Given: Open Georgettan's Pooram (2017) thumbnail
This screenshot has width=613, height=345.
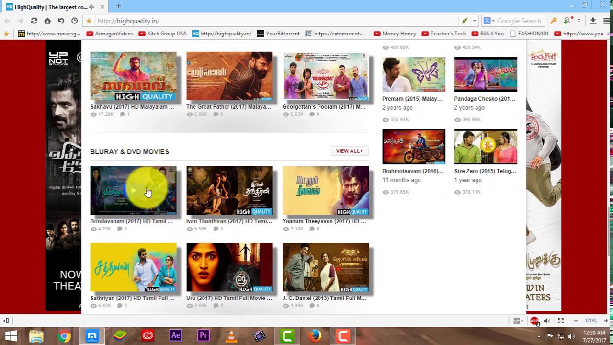Looking at the screenshot, I should [326, 76].
